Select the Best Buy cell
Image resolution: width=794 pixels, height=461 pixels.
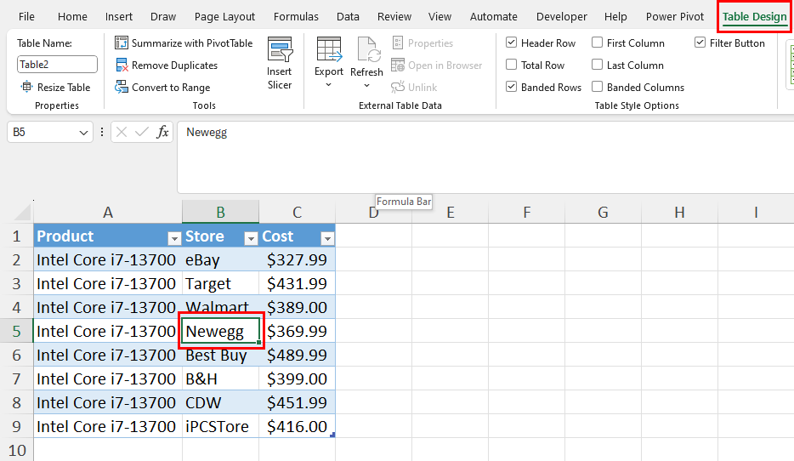220,355
